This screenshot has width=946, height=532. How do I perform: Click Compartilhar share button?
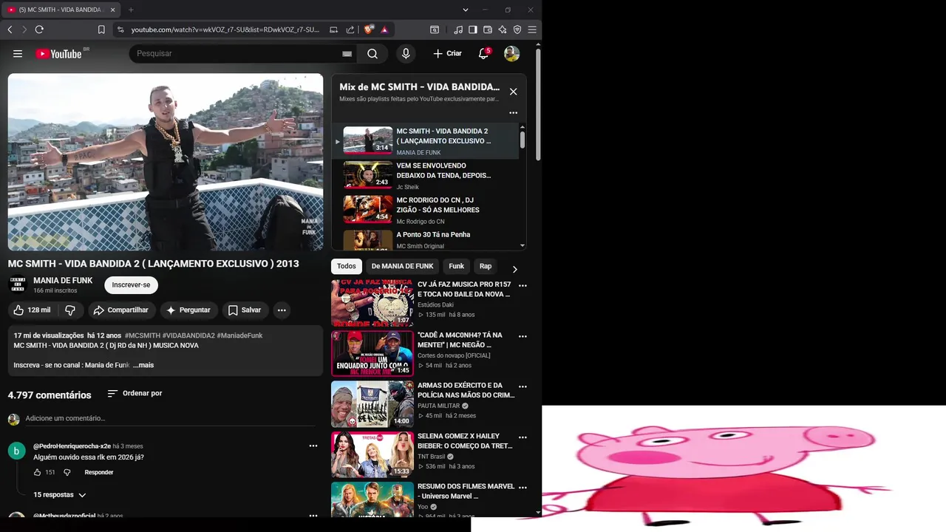(x=121, y=310)
